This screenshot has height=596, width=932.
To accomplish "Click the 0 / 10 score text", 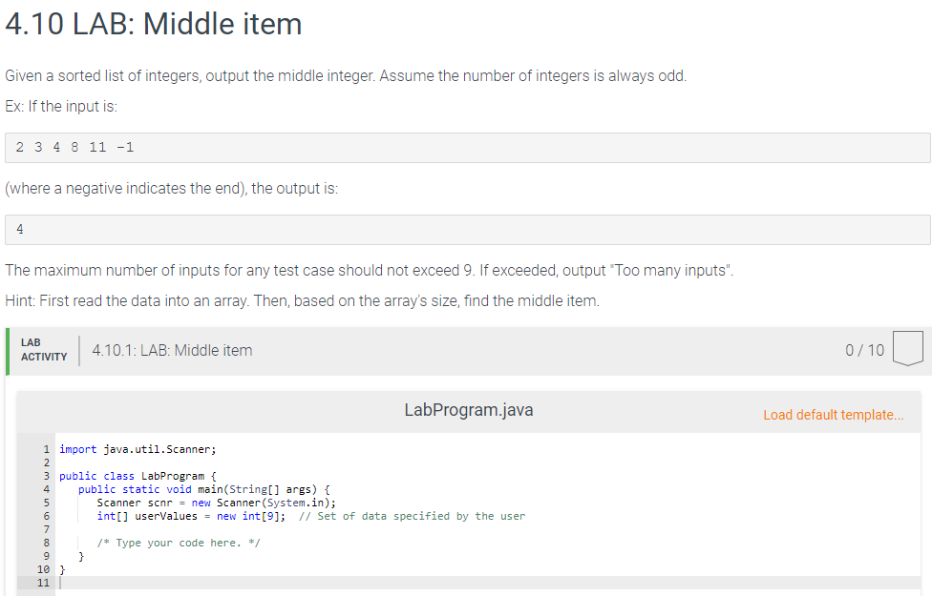I will point(865,350).
